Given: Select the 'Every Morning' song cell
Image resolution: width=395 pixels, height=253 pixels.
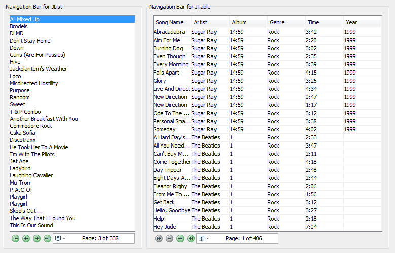Looking at the screenshot, I should pos(172,64).
